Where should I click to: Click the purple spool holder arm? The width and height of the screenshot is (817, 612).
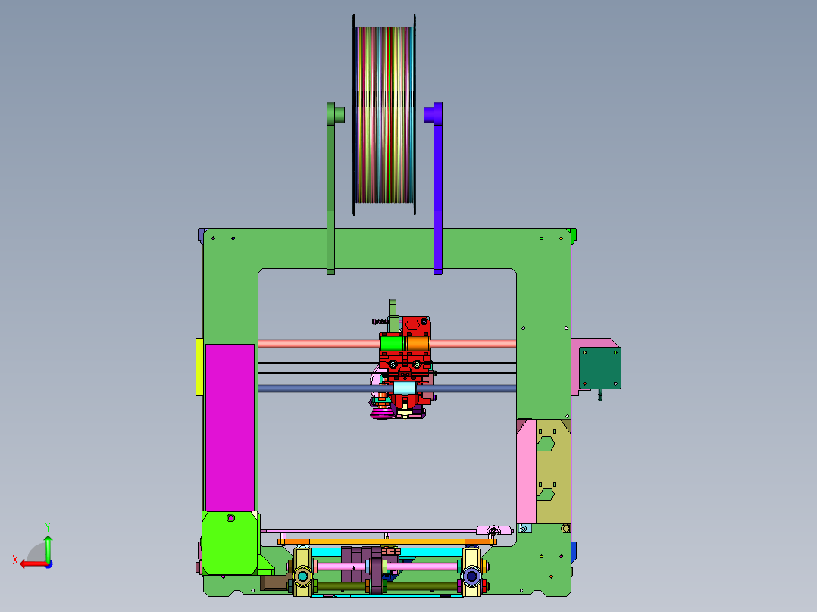coord(438,189)
